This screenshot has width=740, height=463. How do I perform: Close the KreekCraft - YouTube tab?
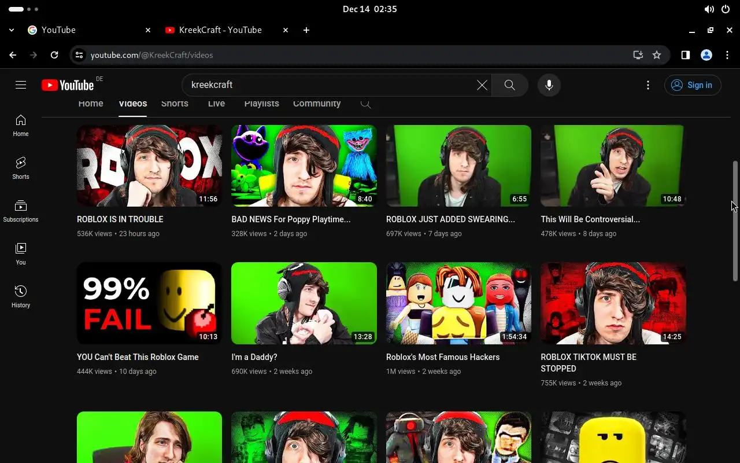pyautogui.click(x=286, y=30)
